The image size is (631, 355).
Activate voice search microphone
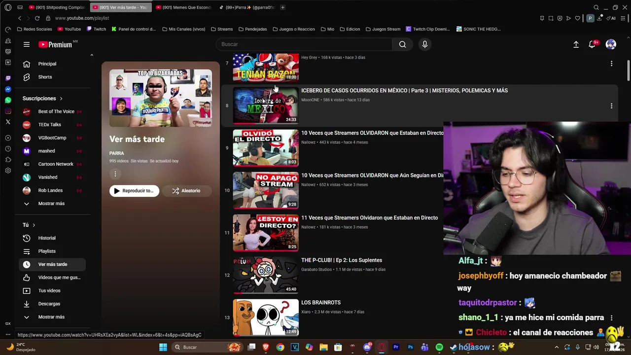[425, 44]
